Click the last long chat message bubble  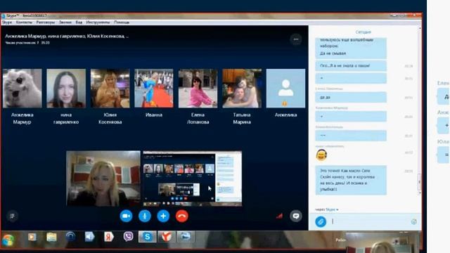351,180
